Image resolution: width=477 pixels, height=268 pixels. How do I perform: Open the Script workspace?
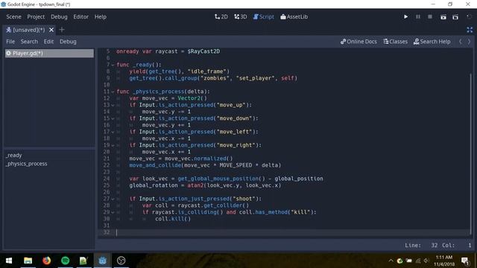(263, 16)
